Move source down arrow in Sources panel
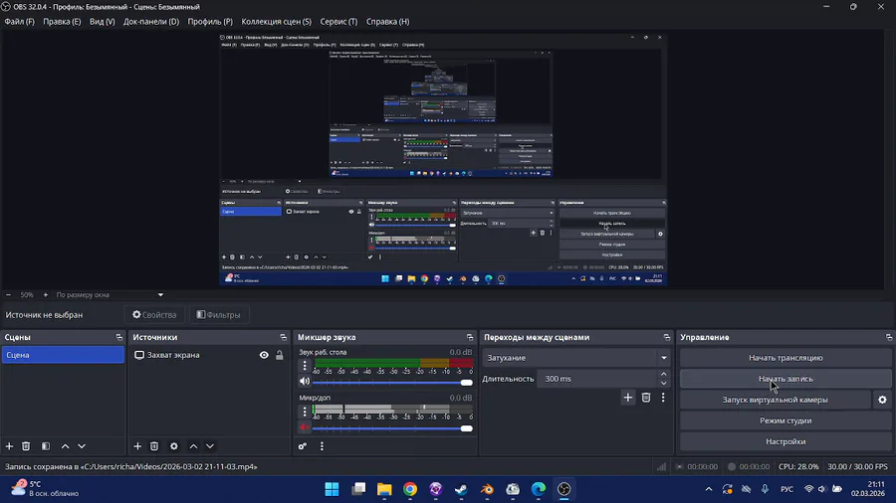896x503 pixels. pyautogui.click(x=210, y=446)
